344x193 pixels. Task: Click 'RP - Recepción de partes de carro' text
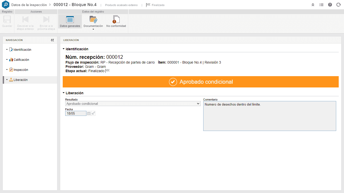[x=128, y=62]
